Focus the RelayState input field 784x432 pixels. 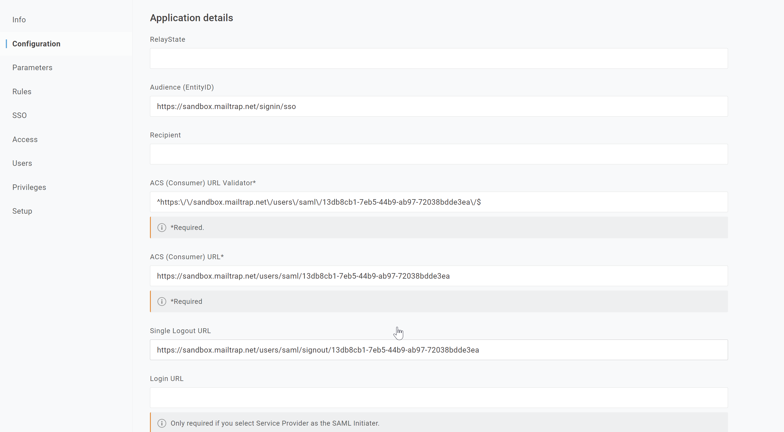(439, 58)
